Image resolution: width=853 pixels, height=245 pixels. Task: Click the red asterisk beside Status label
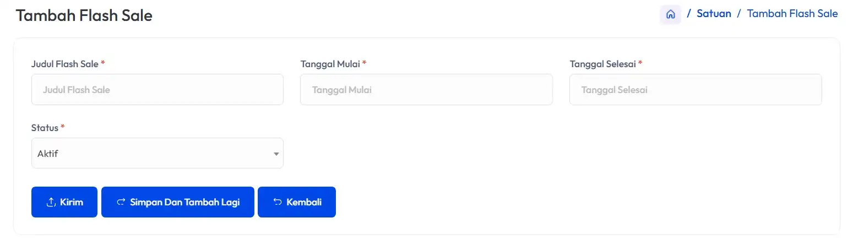coord(63,127)
